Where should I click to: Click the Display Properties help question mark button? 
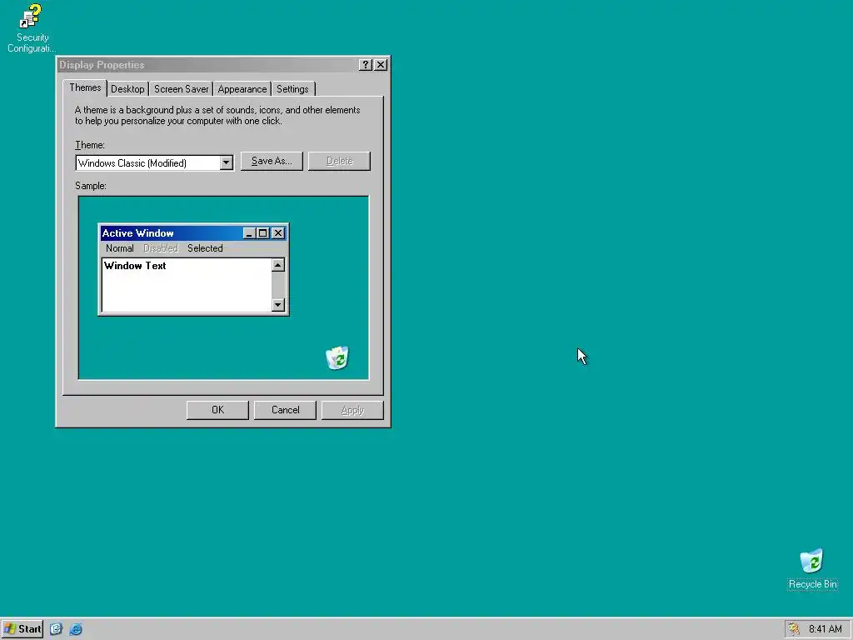(366, 65)
